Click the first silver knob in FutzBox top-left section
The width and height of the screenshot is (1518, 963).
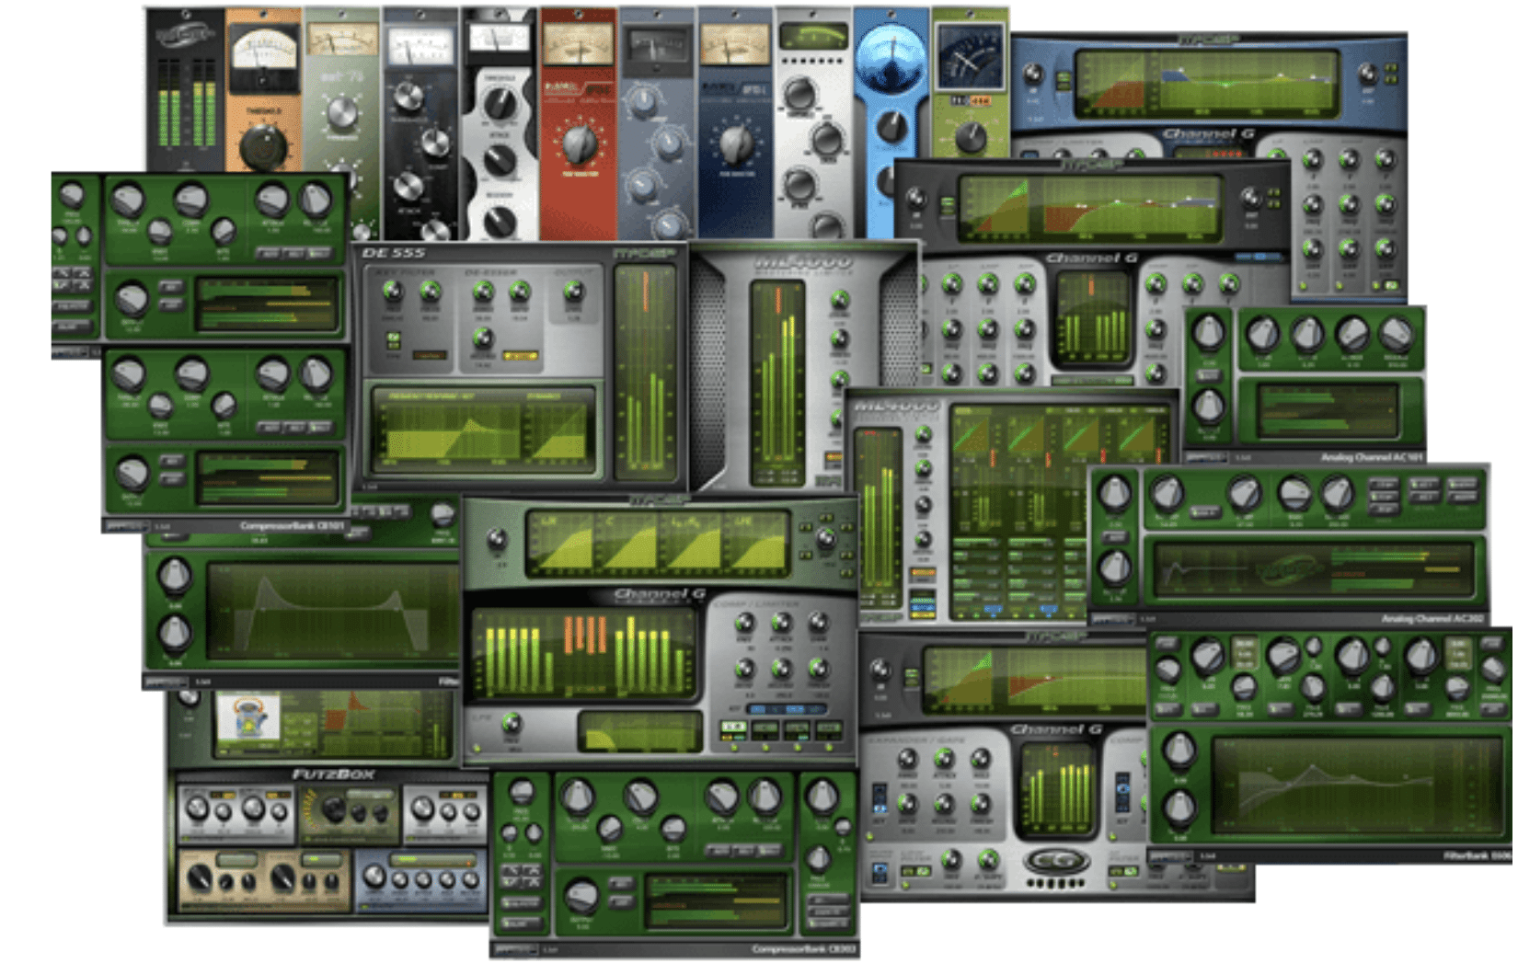coord(196,808)
